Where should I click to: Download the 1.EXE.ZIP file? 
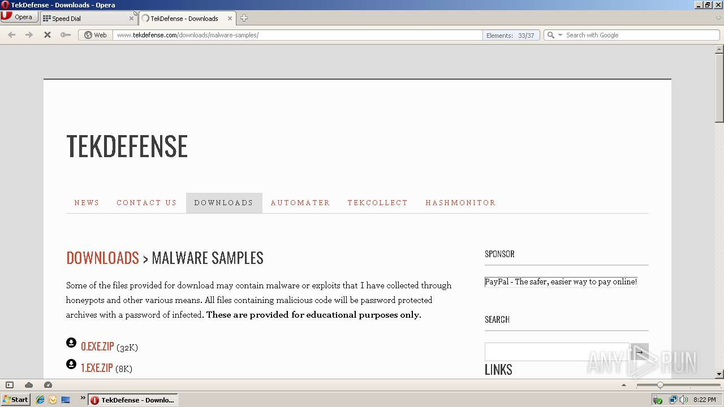tap(97, 368)
